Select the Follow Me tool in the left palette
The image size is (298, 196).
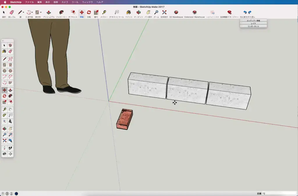[x=10, y=96]
